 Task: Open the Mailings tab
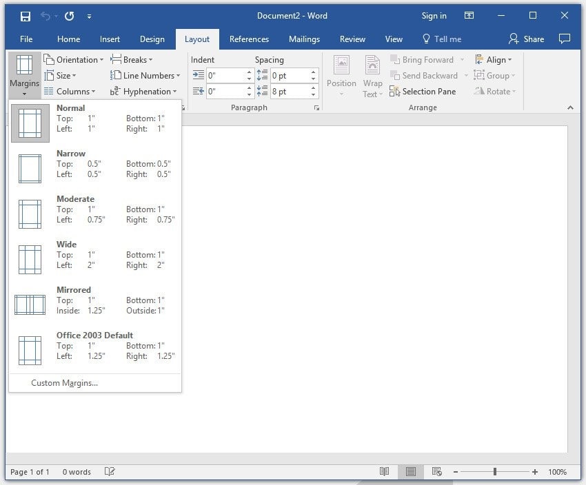click(x=304, y=39)
